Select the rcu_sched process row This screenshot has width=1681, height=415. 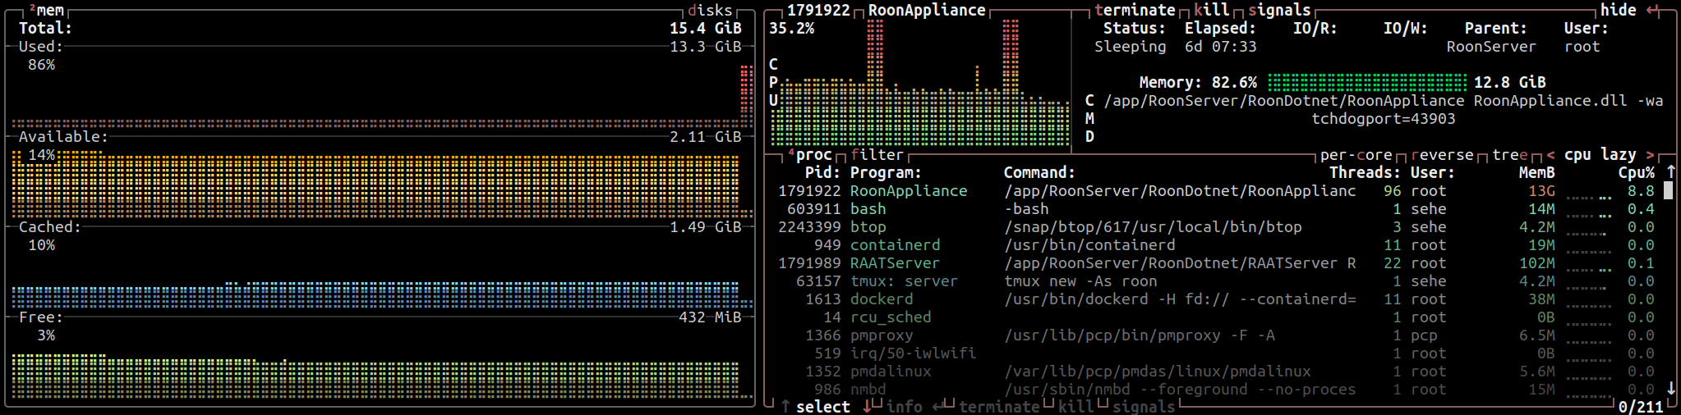tap(1216, 317)
